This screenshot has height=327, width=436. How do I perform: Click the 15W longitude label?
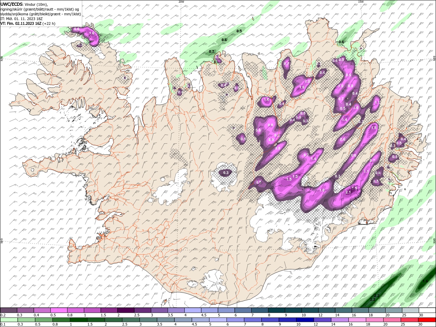click(361, 2)
